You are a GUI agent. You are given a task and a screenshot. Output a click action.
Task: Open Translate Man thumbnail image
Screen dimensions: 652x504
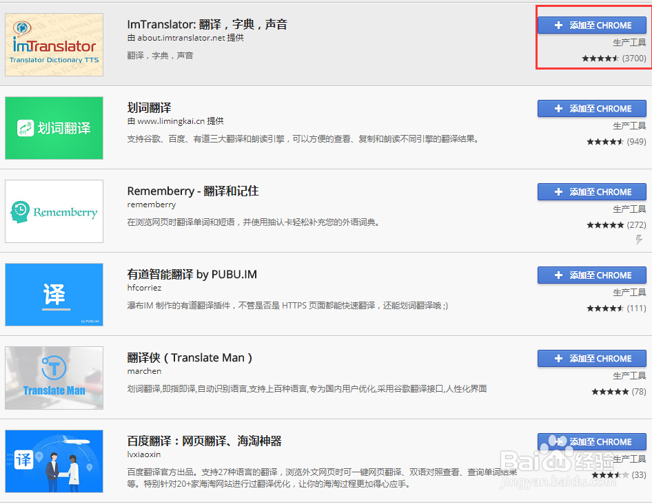click(x=54, y=378)
